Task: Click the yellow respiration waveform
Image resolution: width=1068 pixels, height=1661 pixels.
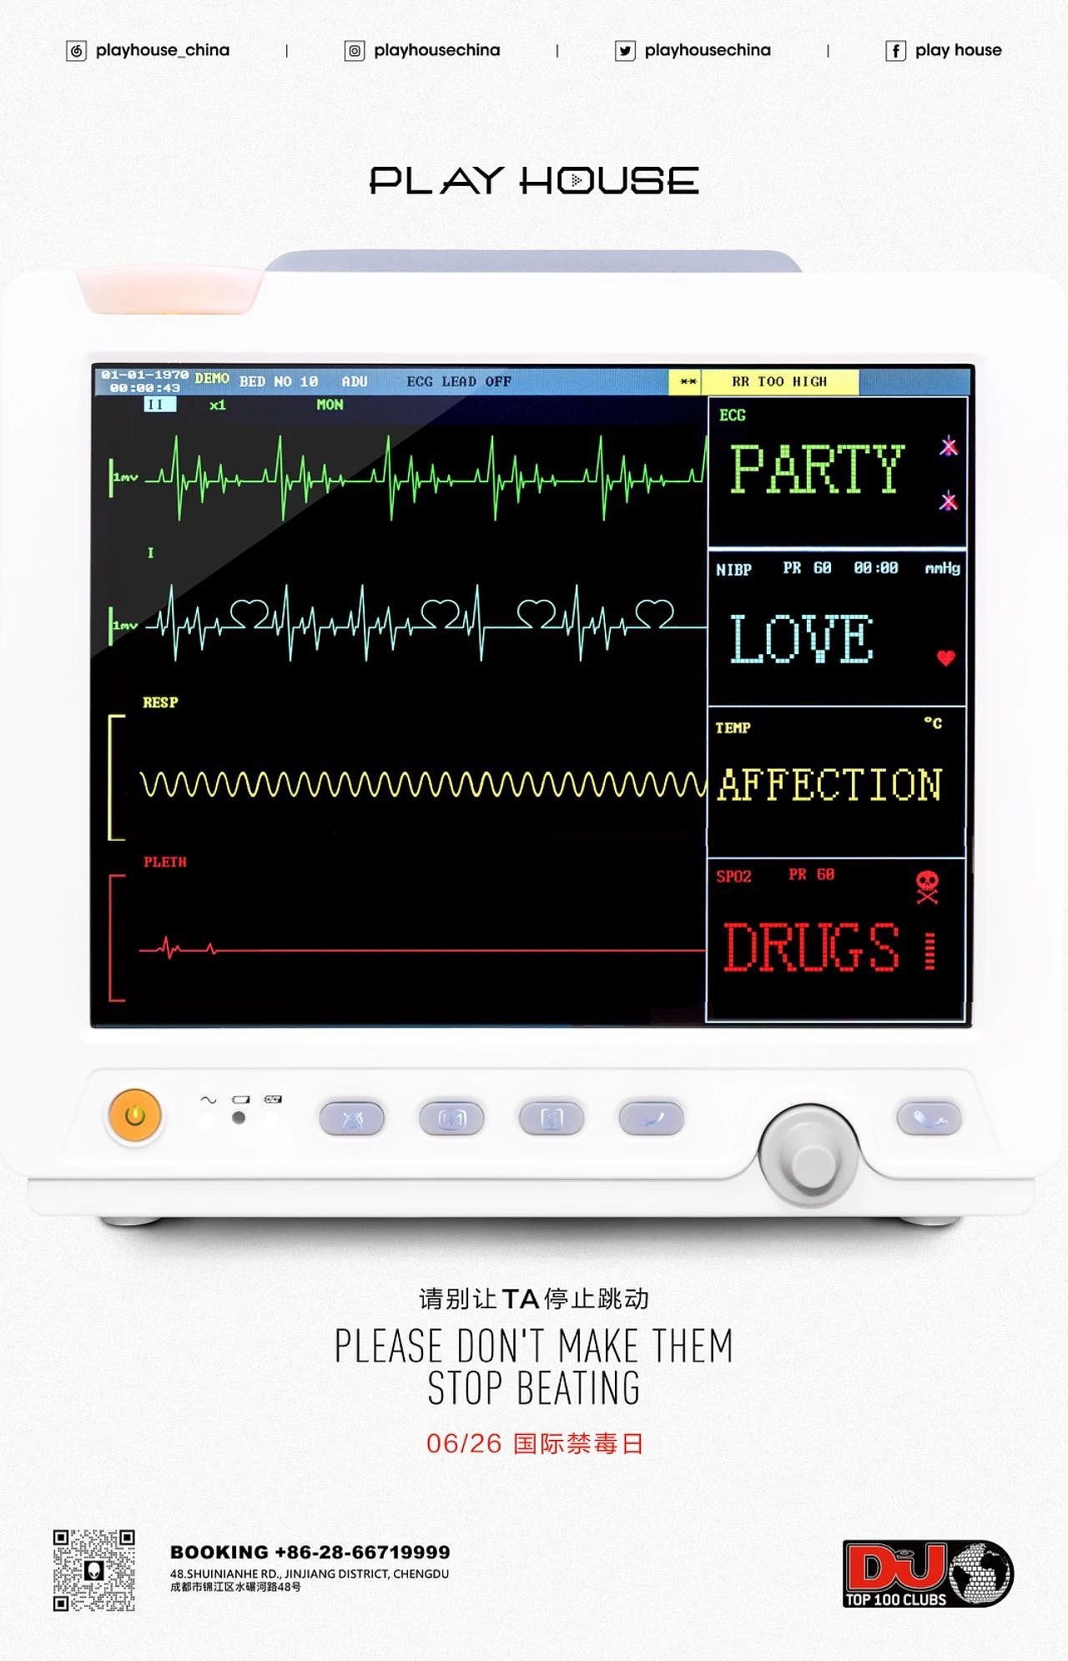Action: 424,784
